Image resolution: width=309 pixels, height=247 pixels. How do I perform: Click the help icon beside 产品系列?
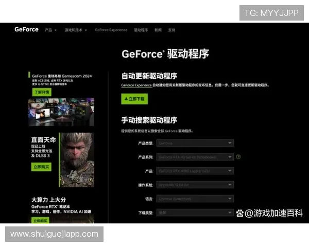pos(238,157)
